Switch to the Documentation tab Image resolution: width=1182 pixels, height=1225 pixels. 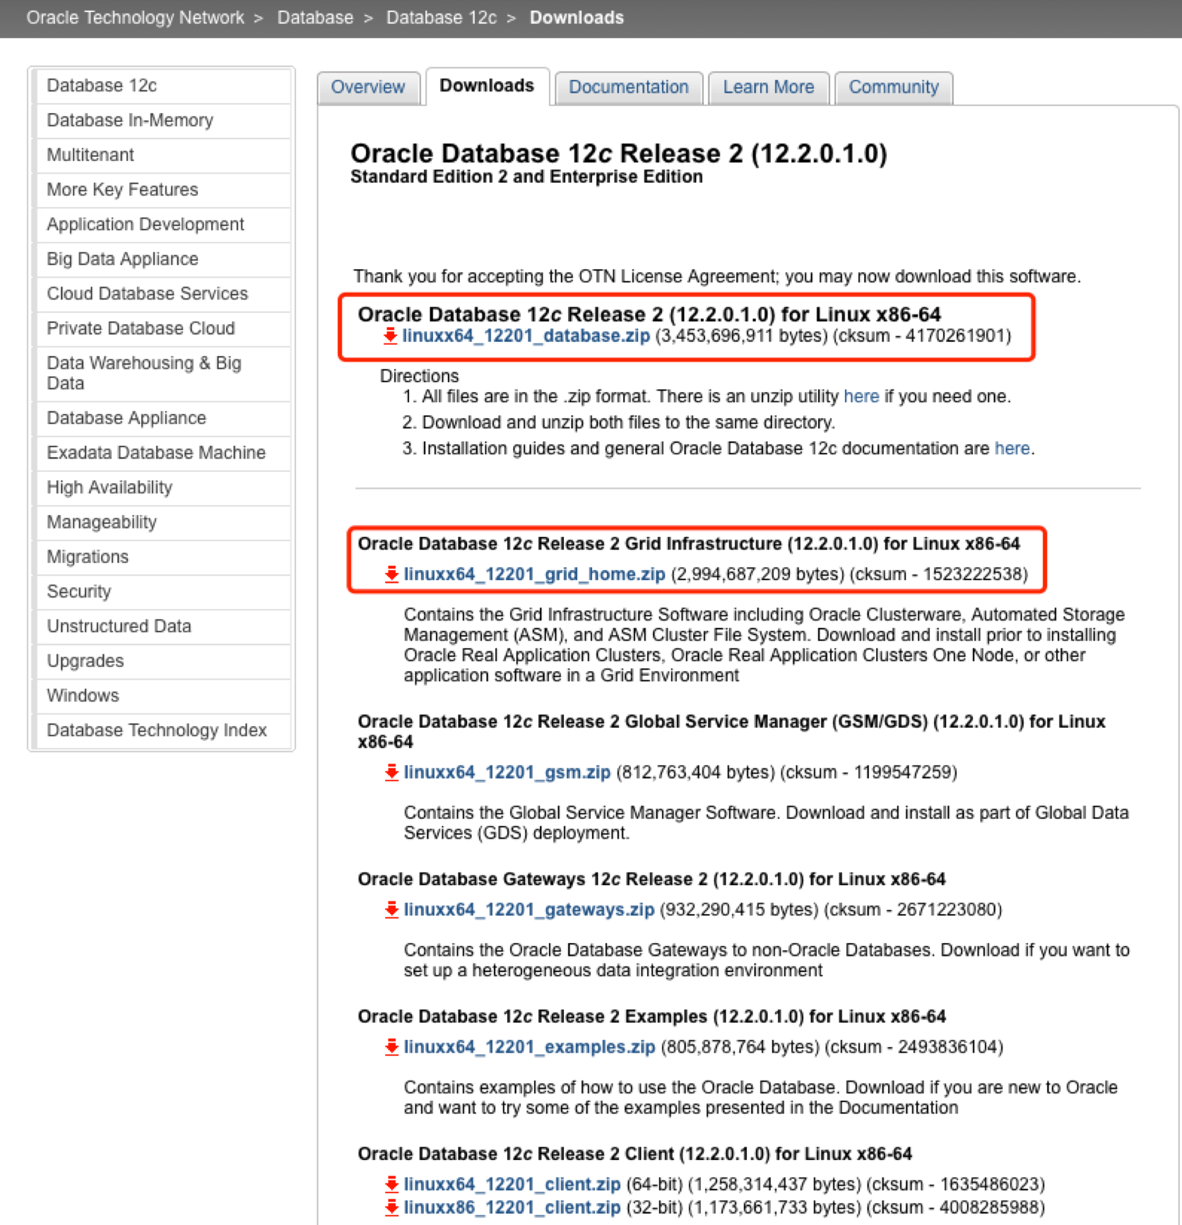(x=629, y=87)
